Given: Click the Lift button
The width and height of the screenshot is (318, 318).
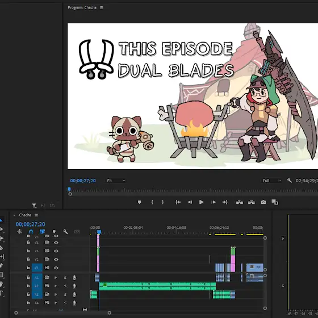Looking at the screenshot, I should 240,202.
